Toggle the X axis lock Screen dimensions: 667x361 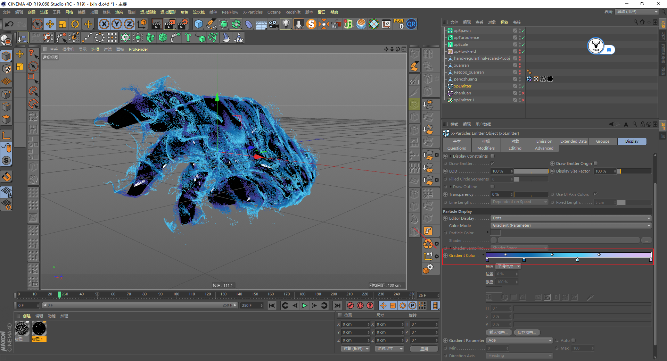pos(104,24)
